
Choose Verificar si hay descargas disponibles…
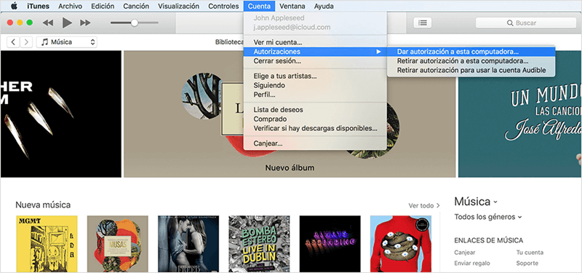315,129
